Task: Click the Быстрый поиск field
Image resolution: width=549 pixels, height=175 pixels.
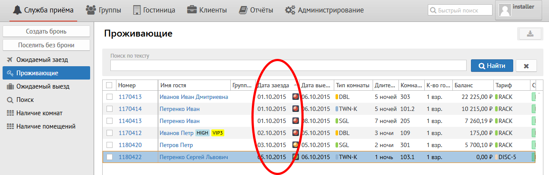Action: click(x=460, y=10)
